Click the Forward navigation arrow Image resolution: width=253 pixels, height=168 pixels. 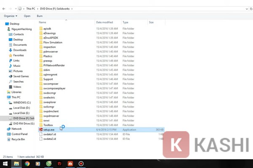tap(10, 9)
